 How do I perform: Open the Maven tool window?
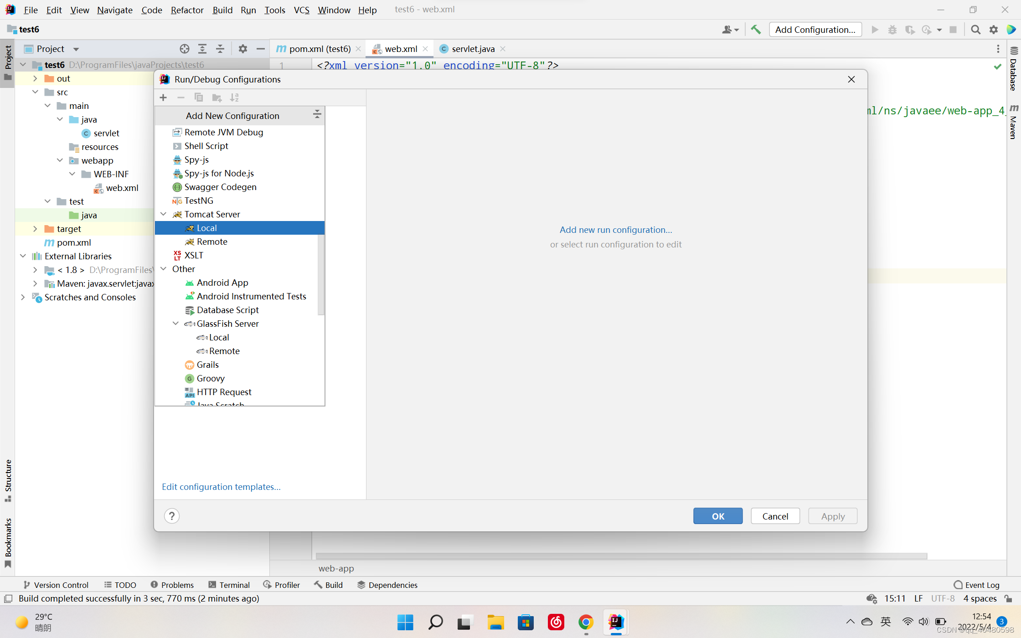tap(1014, 122)
